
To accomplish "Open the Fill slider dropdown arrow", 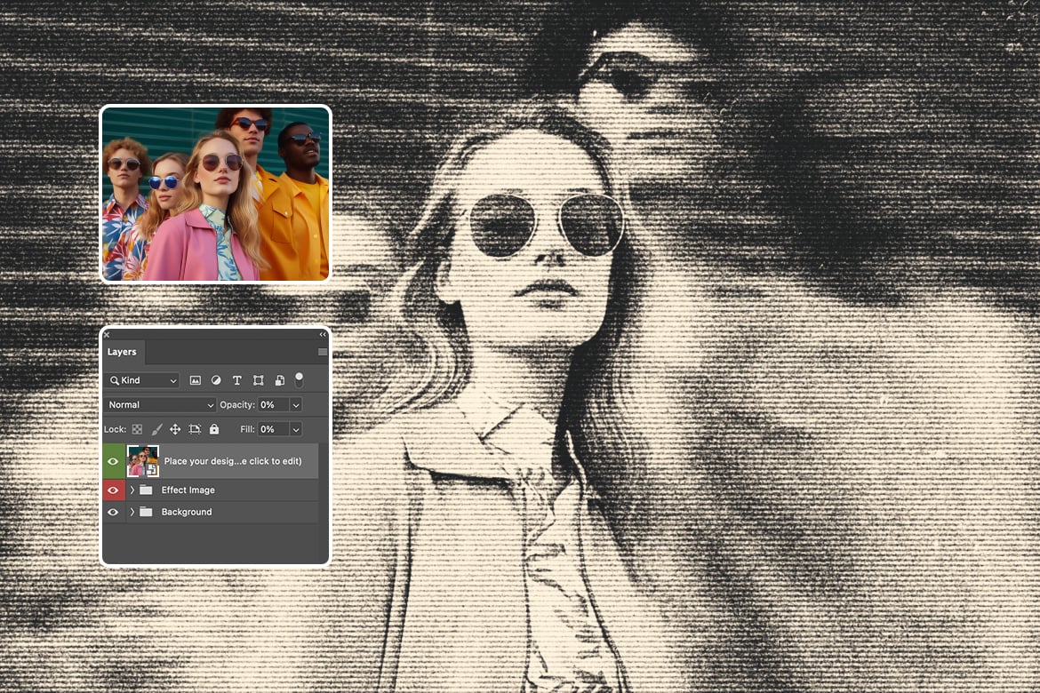I will tap(296, 429).
